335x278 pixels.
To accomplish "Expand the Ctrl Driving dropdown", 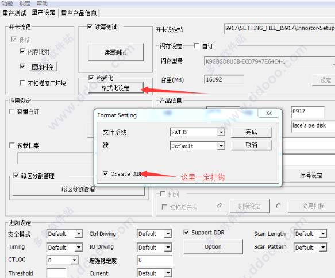I will [x=168, y=234].
